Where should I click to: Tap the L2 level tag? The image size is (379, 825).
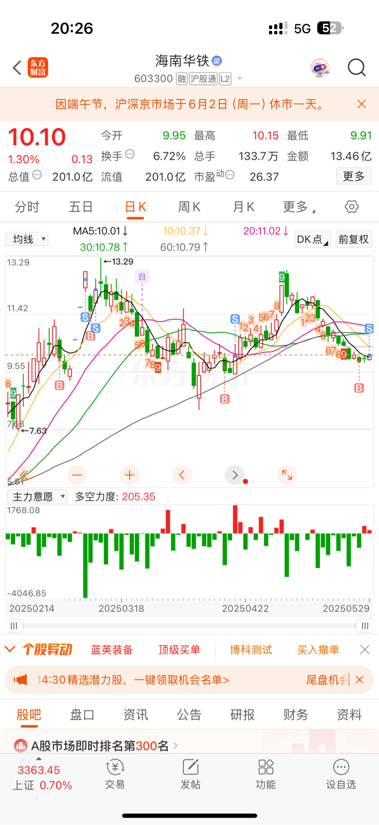tap(225, 79)
